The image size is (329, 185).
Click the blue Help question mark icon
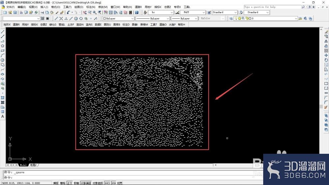click(x=137, y=12)
